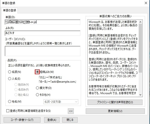Enable 登録と同時に単語情報を送信する checkbox
150x124 pixels.
point(8,111)
